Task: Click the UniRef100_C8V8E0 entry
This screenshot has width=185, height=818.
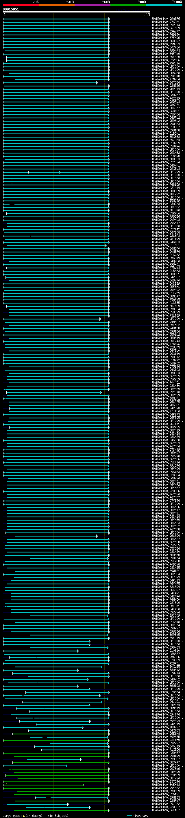Action: (166, 389)
